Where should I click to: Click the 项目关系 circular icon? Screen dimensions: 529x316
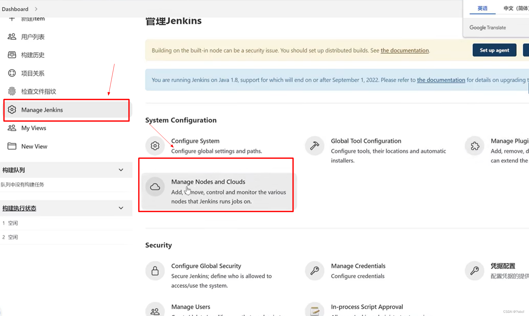click(x=12, y=73)
